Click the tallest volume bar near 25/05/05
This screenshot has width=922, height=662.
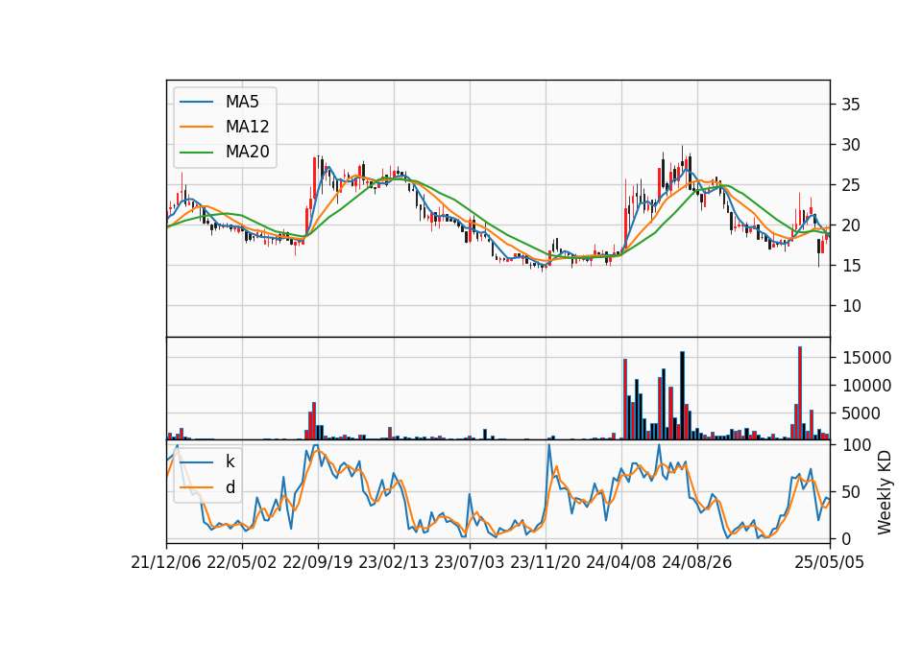(800, 393)
